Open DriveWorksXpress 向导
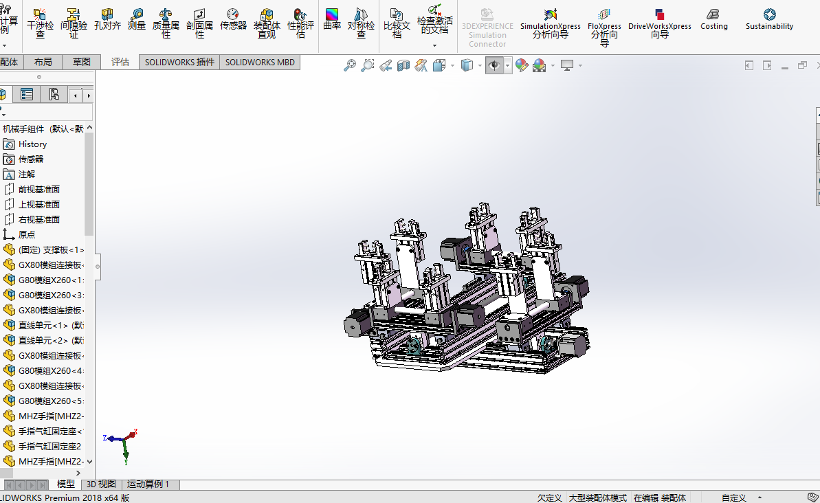The image size is (820, 503). (x=659, y=23)
